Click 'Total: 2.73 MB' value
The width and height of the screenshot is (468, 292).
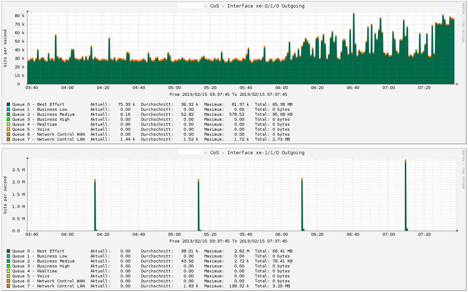click(272, 139)
